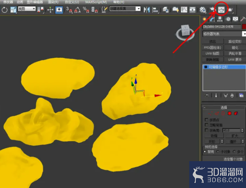This screenshot has width=246, height=188.
Task: Switch to Modify command panel tab
Action: [212, 19]
